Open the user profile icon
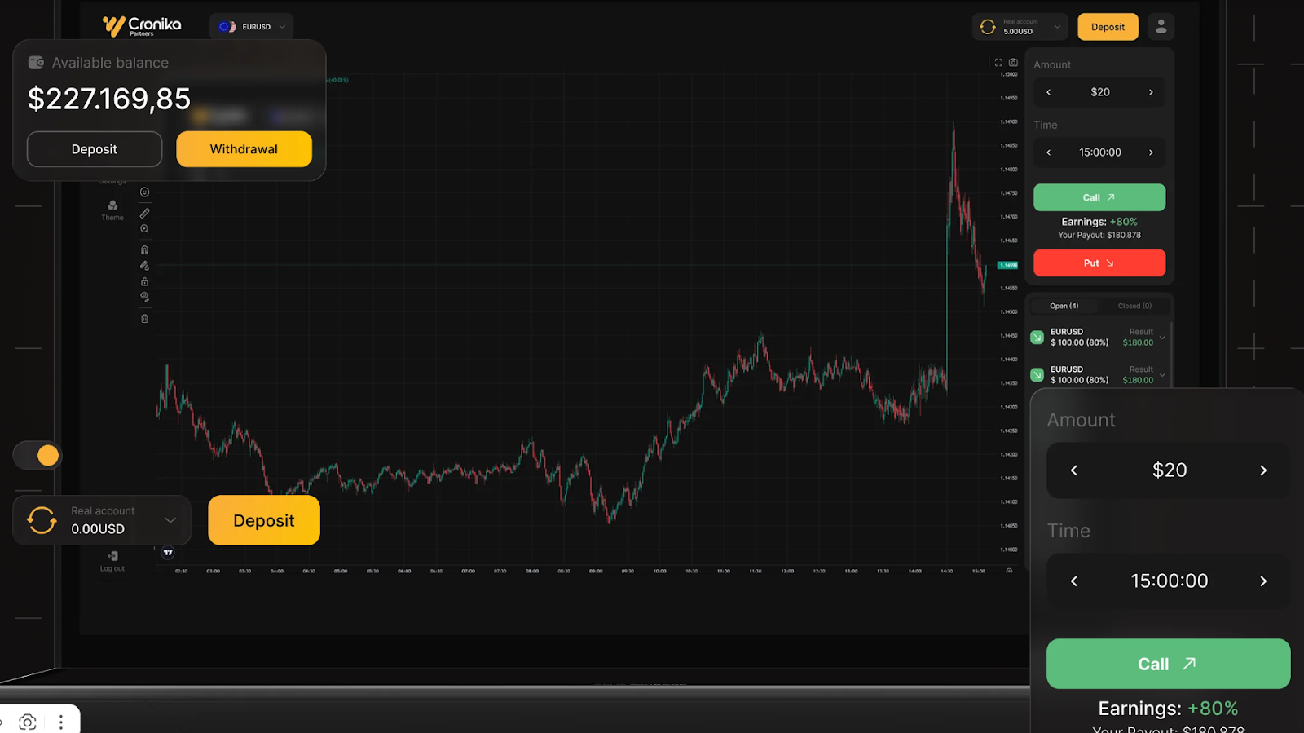The height and width of the screenshot is (733, 1304). point(1161,27)
